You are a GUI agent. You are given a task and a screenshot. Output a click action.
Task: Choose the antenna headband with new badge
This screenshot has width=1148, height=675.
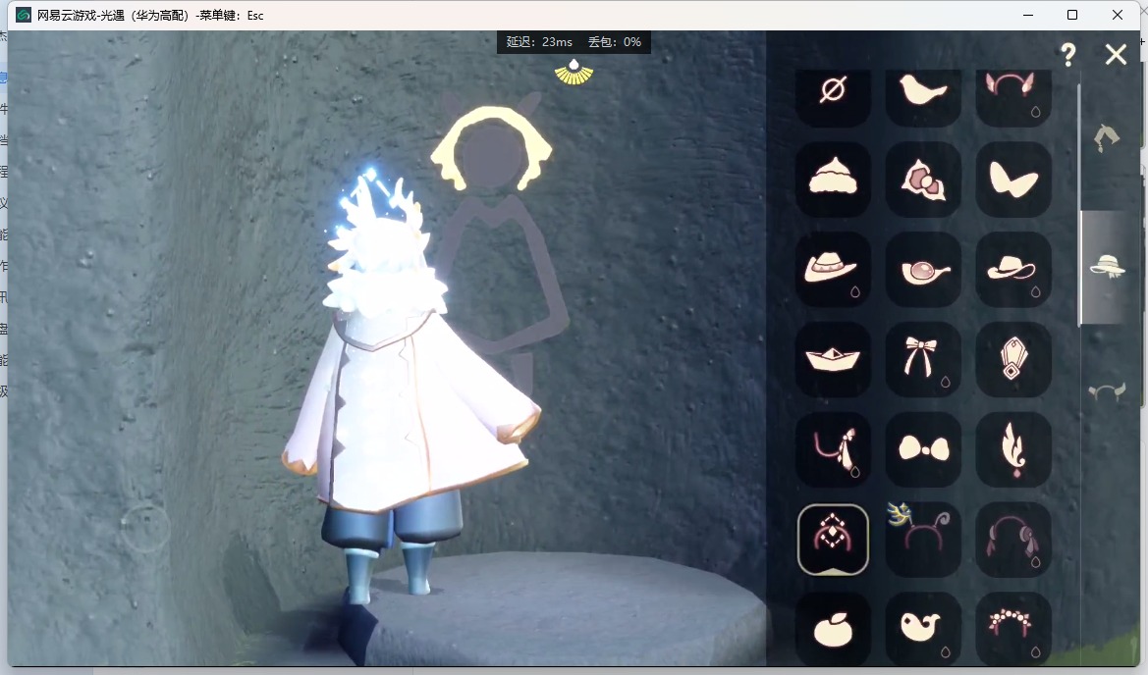click(x=923, y=540)
